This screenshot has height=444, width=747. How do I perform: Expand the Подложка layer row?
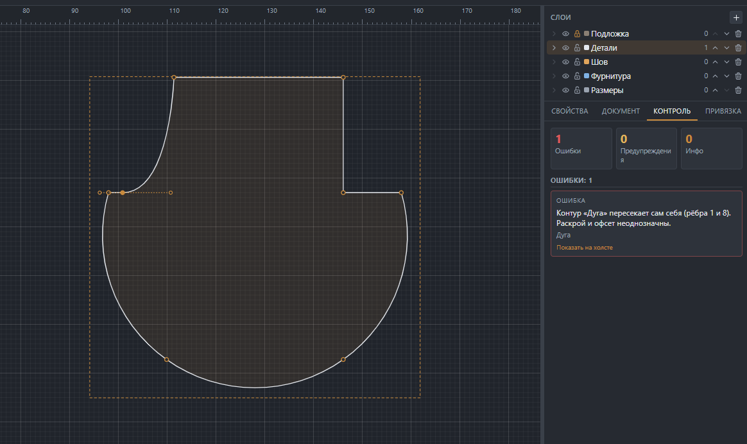coord(554,34)
